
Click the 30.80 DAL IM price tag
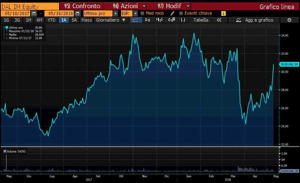289,64
